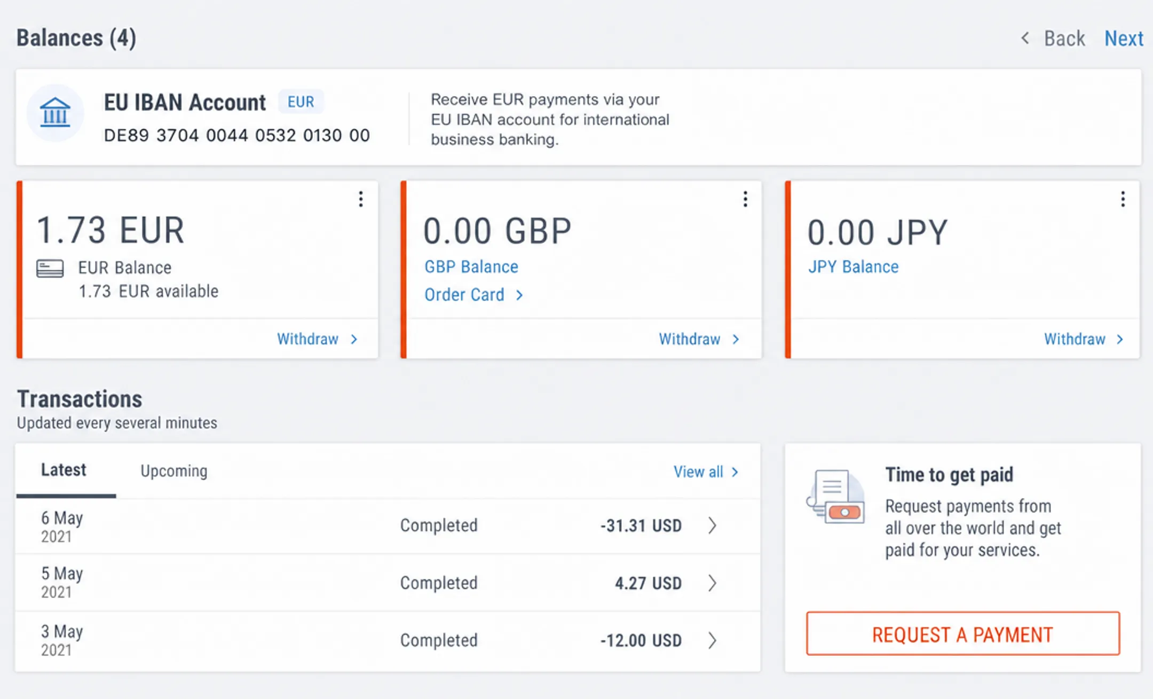This screenshot has height=699, width=1153.
Task: Go Back to previous balances
Action: pos(1064,38)
